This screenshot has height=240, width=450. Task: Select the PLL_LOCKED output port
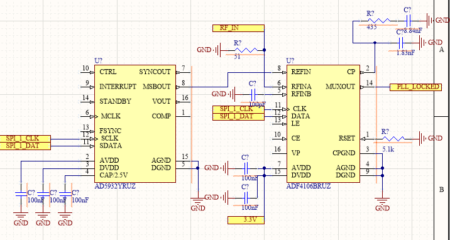[415, 87]
